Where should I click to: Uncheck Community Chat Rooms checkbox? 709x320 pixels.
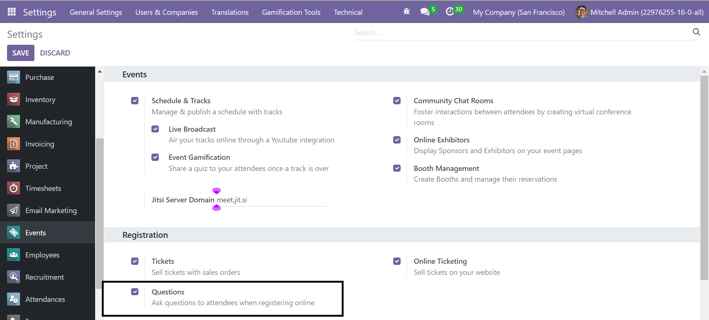coord(397,101)
